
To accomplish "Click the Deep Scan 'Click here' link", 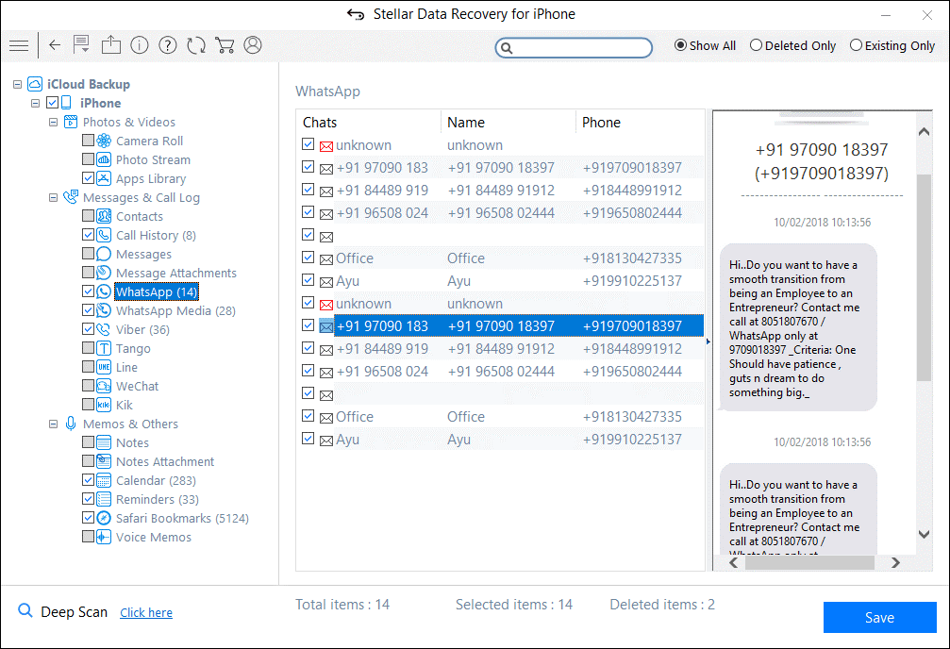I will (x=146, y=612).
